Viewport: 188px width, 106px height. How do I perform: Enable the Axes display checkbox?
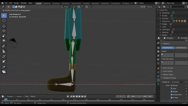tap(172, 88)
